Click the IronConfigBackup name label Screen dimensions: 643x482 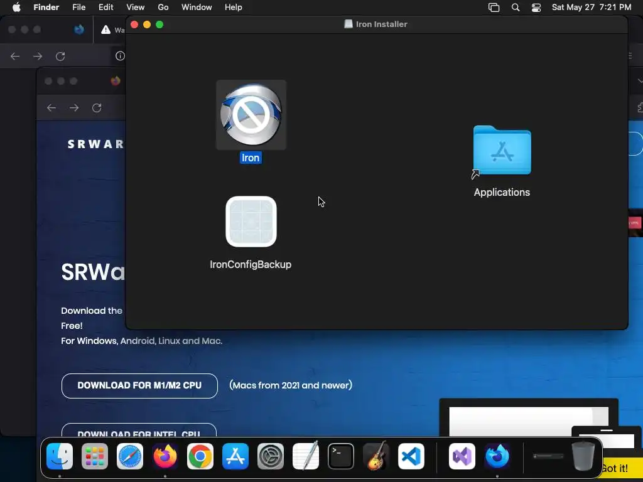(x=251, y=264)
